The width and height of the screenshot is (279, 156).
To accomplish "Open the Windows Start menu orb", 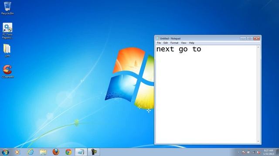I will (5, 152).
